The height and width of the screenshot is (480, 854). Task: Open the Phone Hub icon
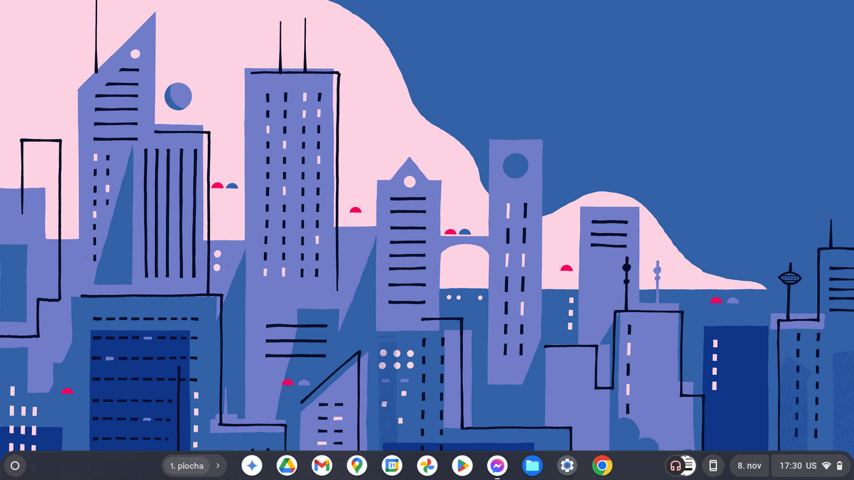point(713,466)
